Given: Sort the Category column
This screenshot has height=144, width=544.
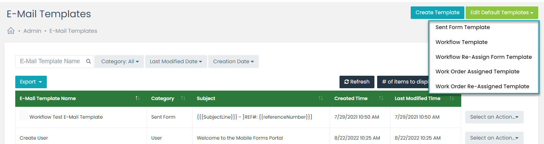Looking at the screenshot, I should 183,98.
